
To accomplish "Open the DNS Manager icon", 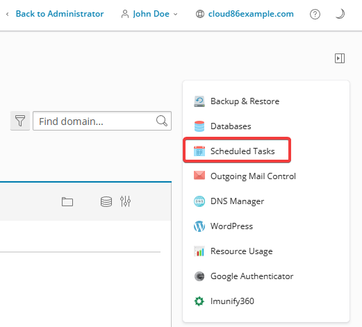I will [x=199, y=201].
